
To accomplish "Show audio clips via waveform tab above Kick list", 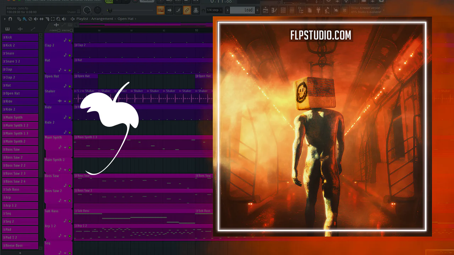I will pos(20,29).
